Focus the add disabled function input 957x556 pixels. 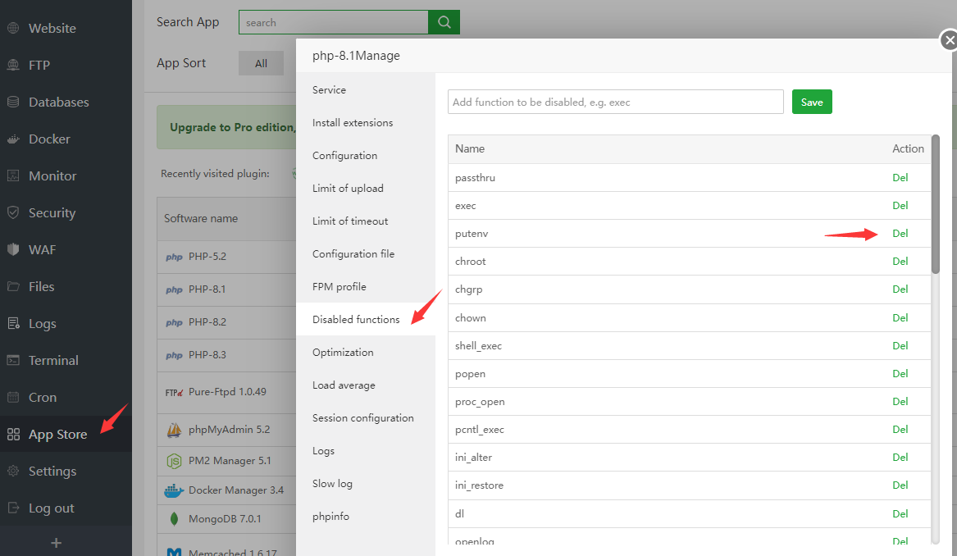(x=615, y=102)
